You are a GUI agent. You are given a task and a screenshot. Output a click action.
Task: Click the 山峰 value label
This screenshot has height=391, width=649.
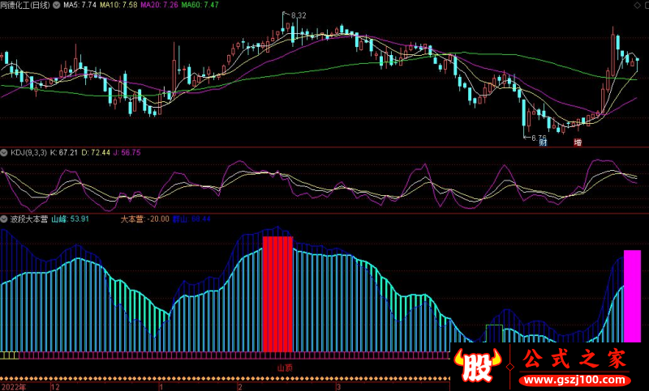pos(70,219)
